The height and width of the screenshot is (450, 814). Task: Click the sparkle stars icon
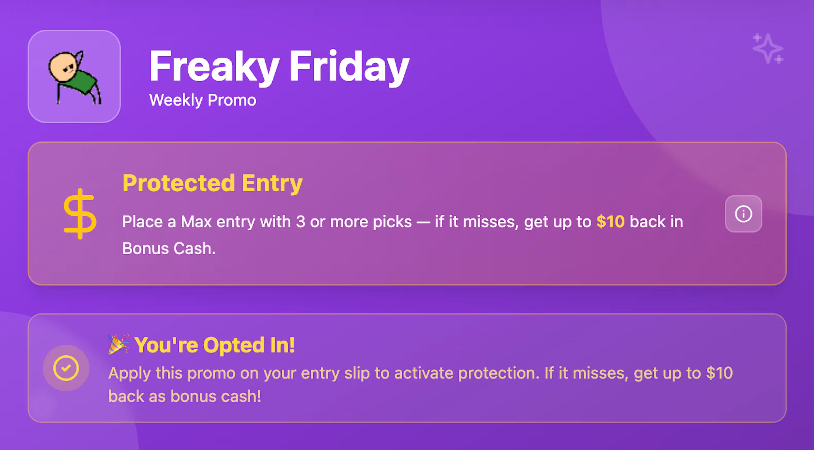pyautogui.click(x=768, y=48)
